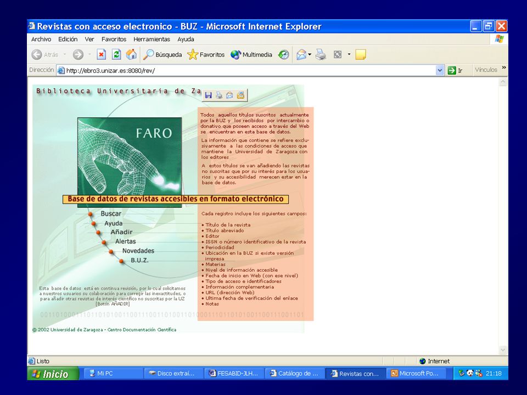The width and height of the screenshot is (527, 395).
Task: Click the 'Base de datos de revistas accesibles' banner
Action: coord(176,199)
